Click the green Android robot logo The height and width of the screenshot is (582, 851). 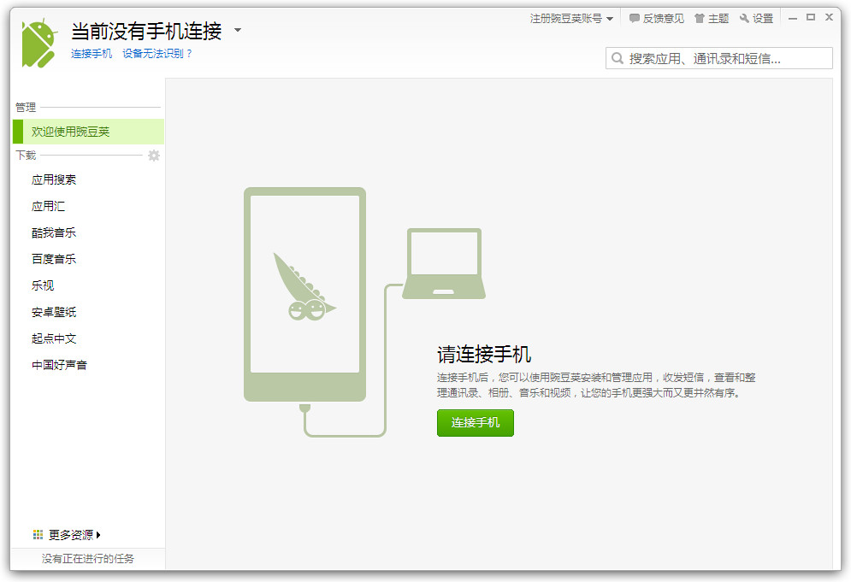[x=39, y=44]
